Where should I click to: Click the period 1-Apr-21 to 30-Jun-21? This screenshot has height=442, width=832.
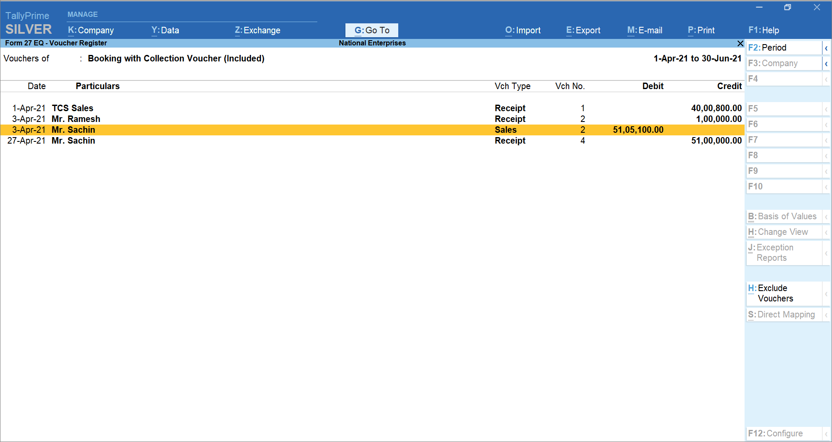pos(697,58)
